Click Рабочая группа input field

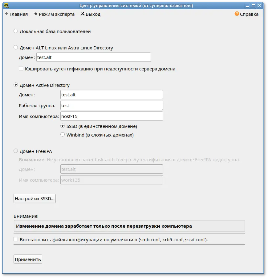click(112, 106)
